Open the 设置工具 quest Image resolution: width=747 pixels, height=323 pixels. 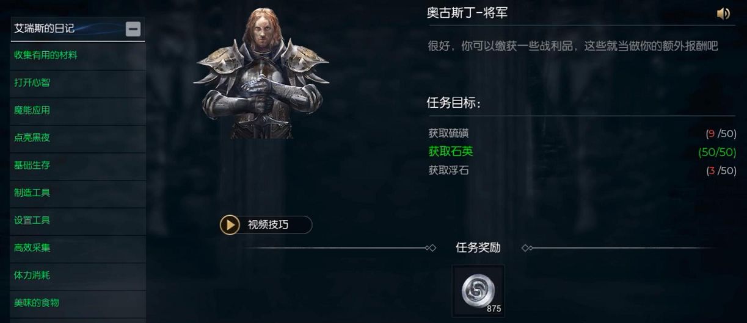78,221
